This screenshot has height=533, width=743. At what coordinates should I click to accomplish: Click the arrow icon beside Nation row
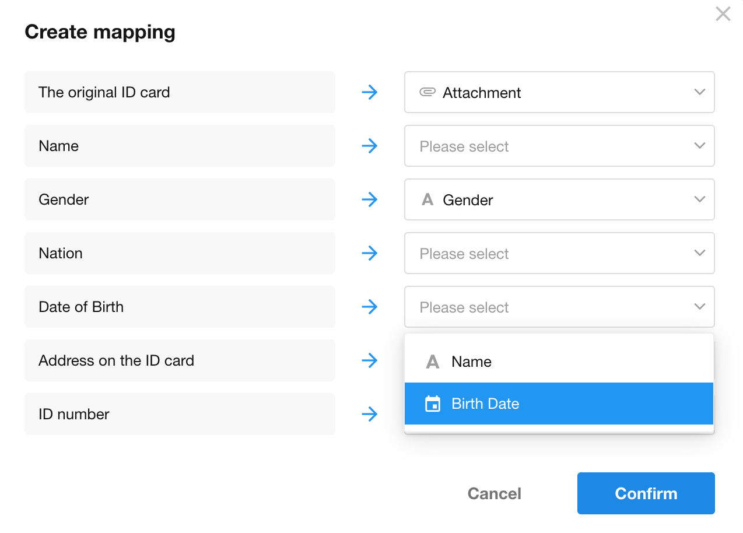(370, 253)
